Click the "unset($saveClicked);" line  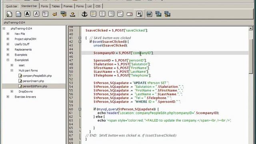click(110, 45)
